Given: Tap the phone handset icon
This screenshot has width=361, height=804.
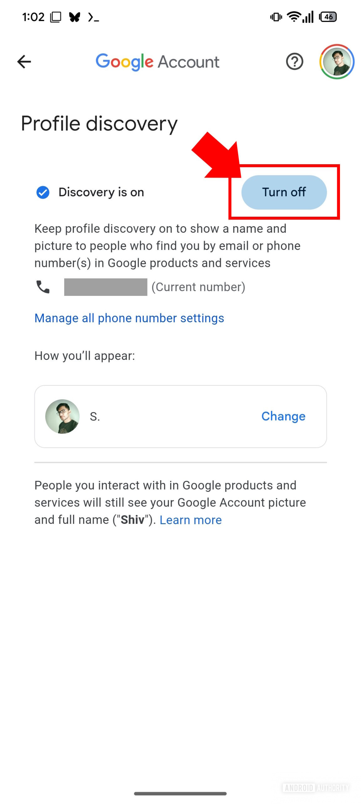Looking at the screenshot, I should (x=43, y=287).
